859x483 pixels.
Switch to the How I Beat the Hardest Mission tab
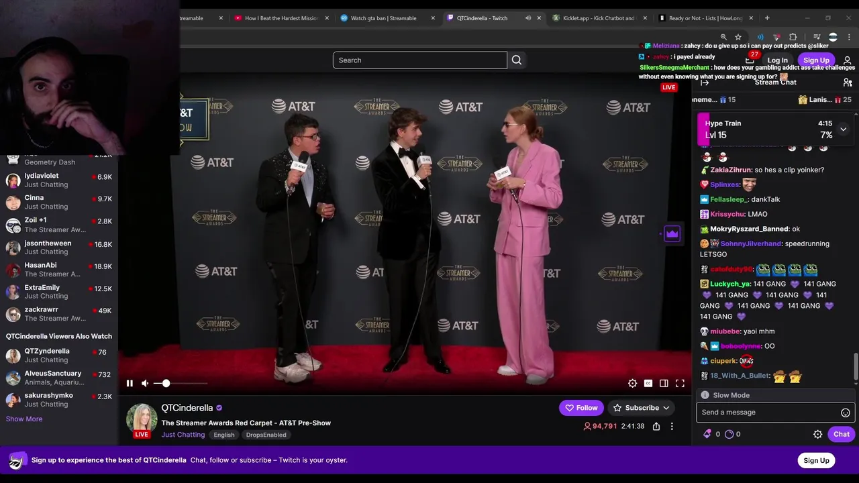coord(281,18)
